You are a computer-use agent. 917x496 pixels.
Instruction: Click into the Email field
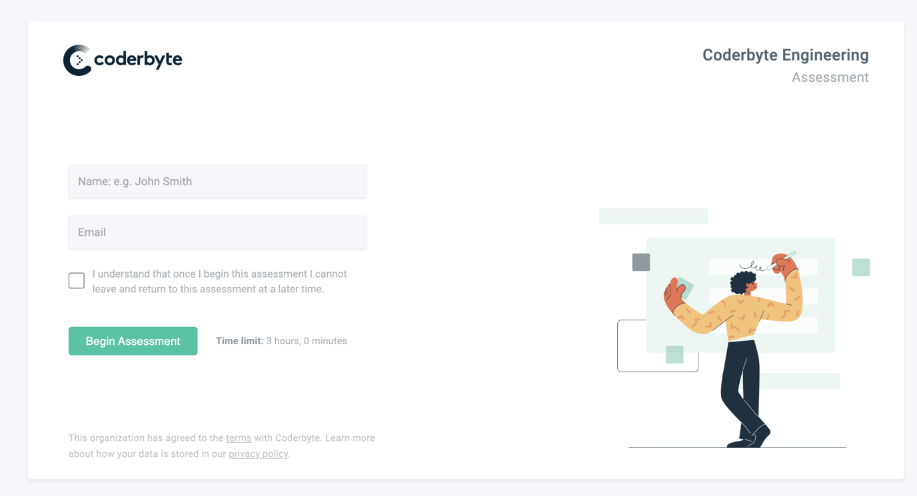(217, 232)
